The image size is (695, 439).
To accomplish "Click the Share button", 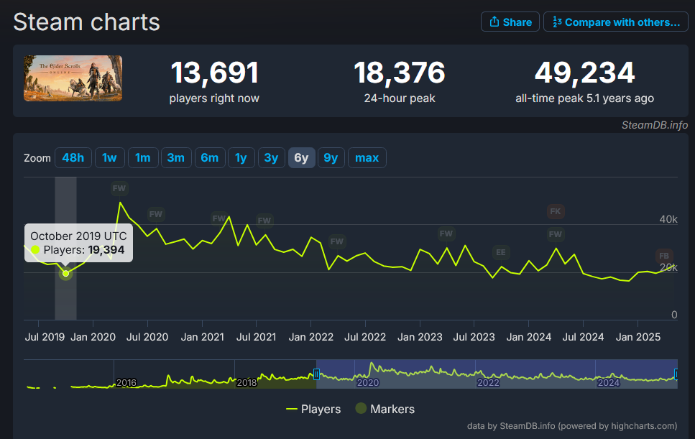I will click(510, 22).
